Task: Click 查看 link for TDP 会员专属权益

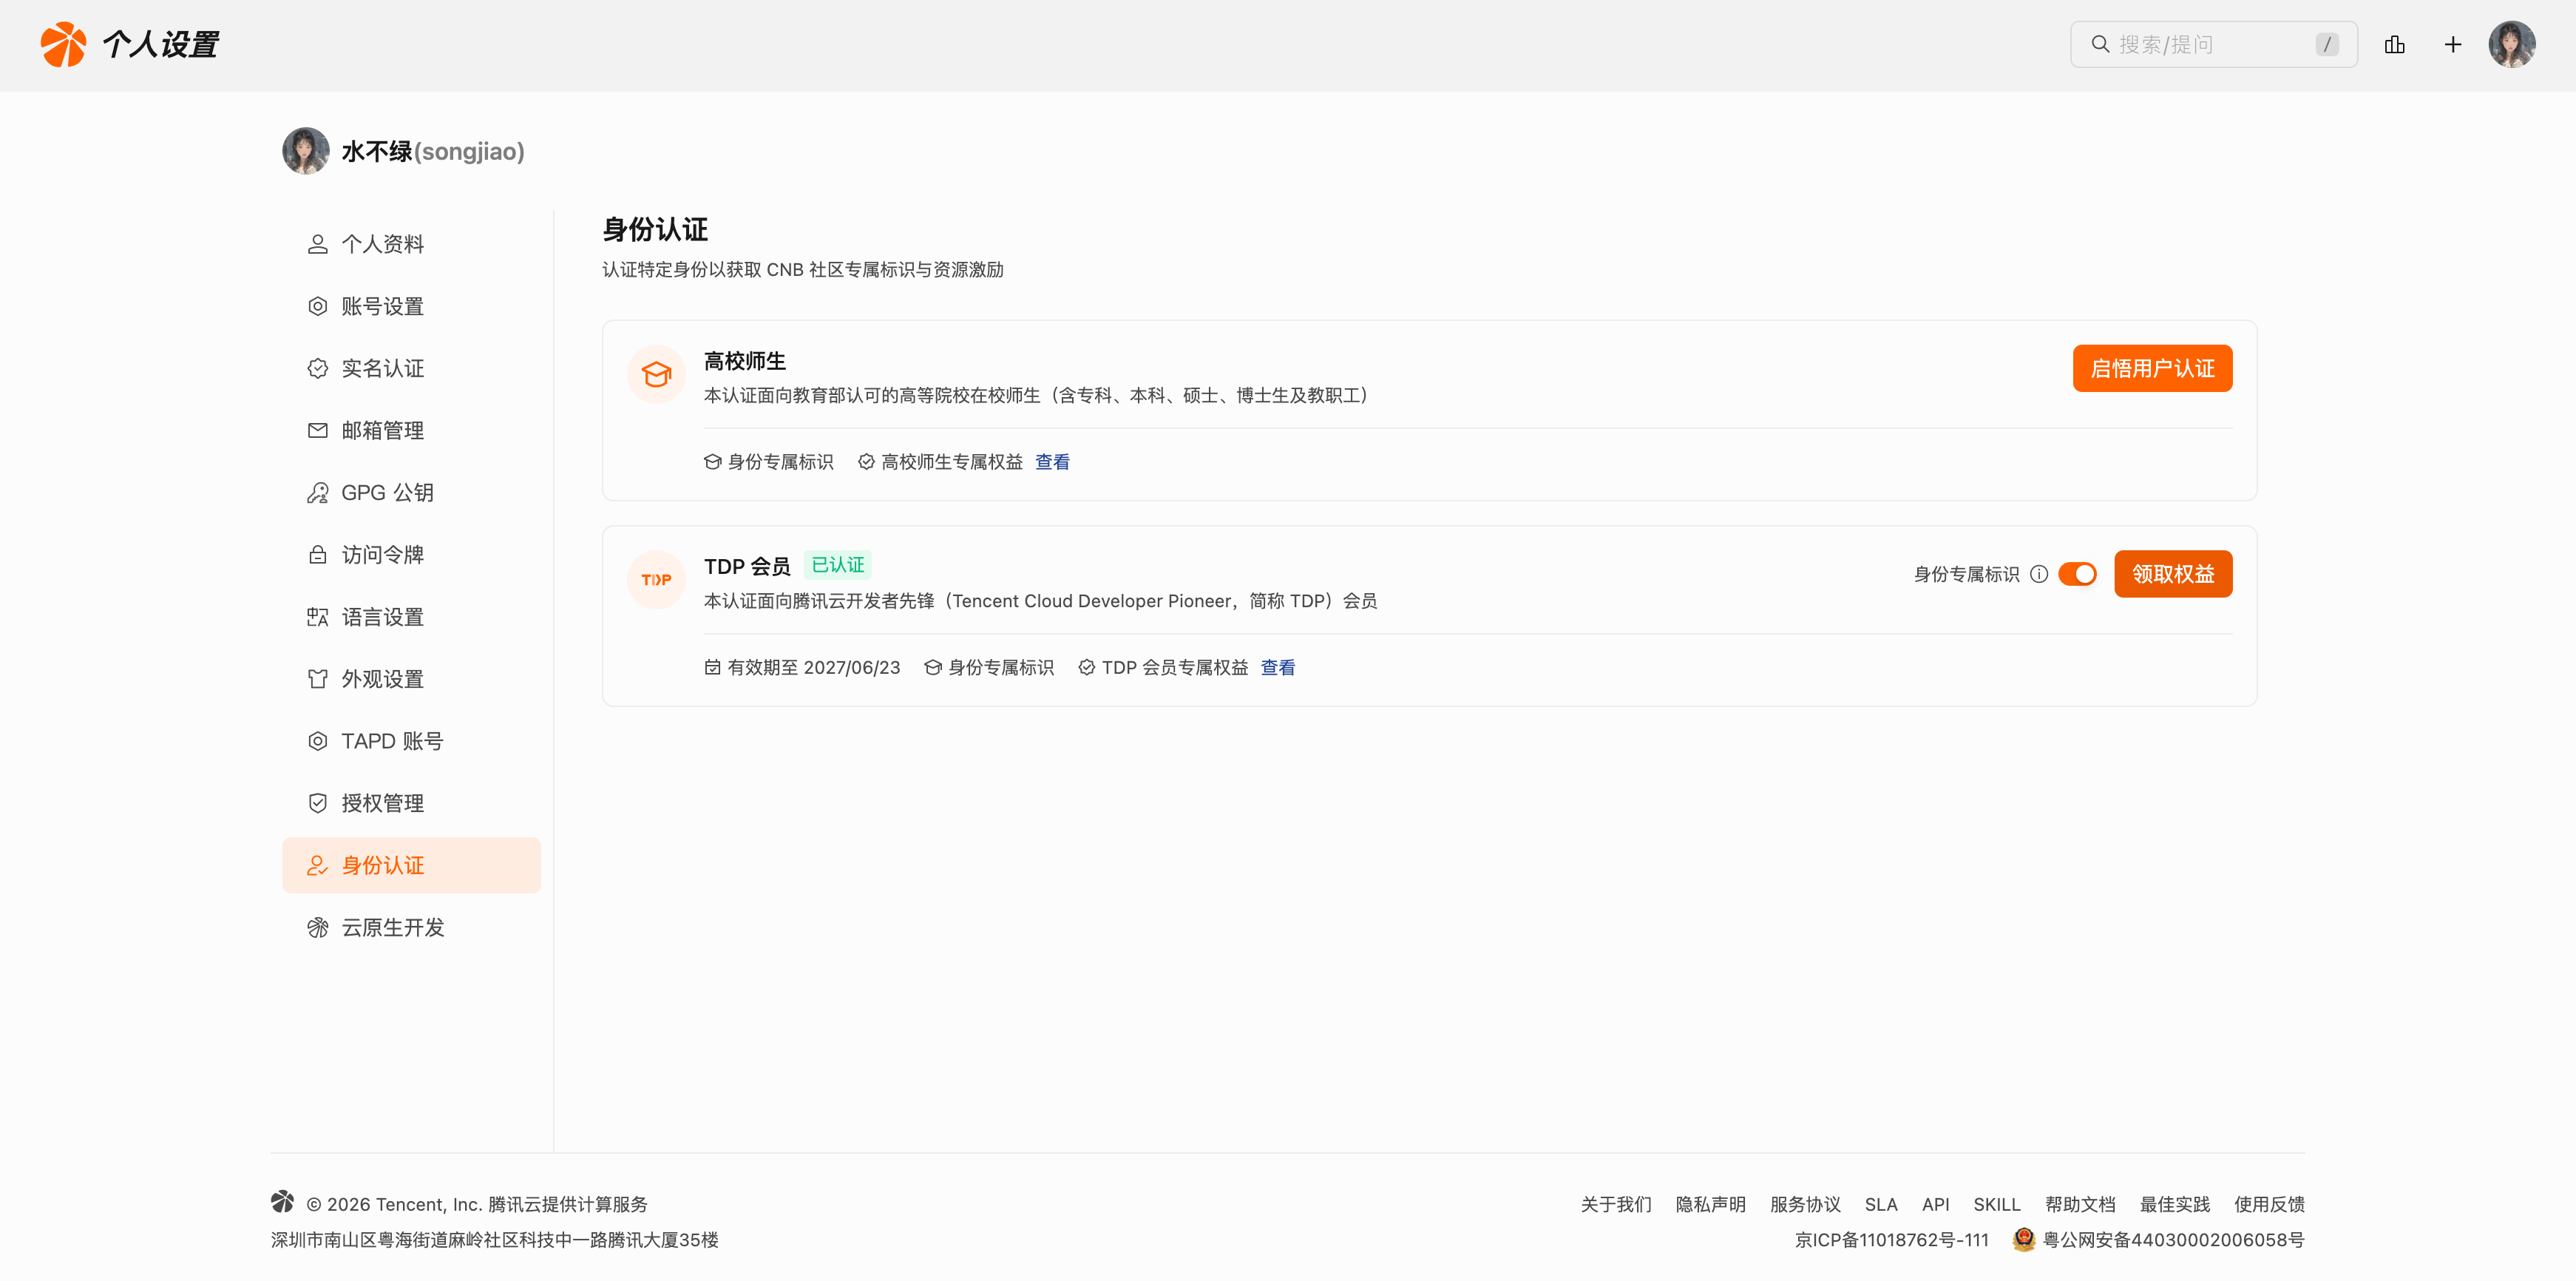Action: (1277, 667)
